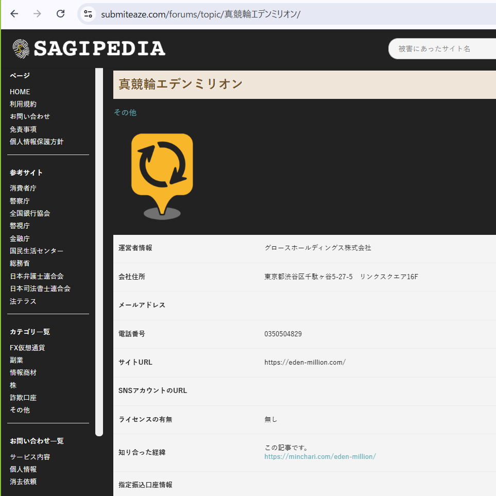Click the browser forward arrow
The width and height of the screenshot is (496, 496).
37,14
